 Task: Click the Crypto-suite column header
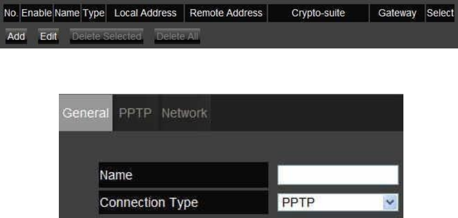(x=318, y=13)
